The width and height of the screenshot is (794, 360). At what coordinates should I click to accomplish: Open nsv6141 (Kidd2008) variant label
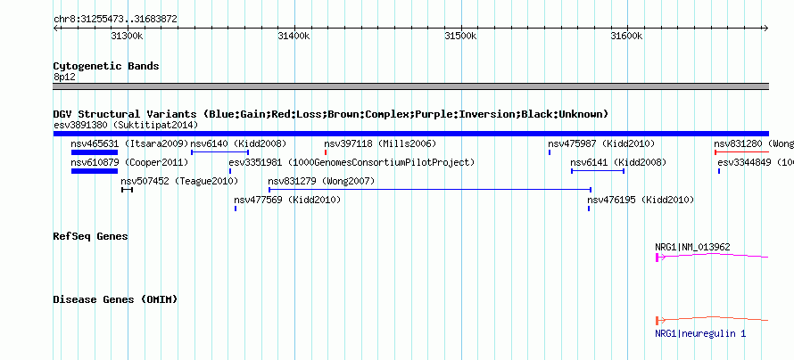pyautogui.click(x=618, y=162)
